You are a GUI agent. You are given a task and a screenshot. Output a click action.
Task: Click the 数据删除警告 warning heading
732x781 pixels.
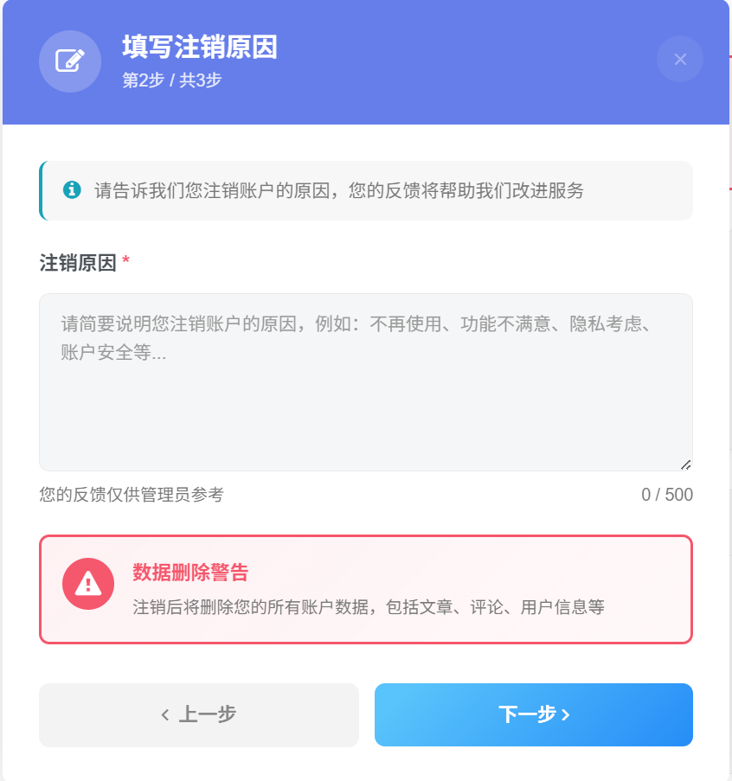pyautogui.click(x=190, y=573)
